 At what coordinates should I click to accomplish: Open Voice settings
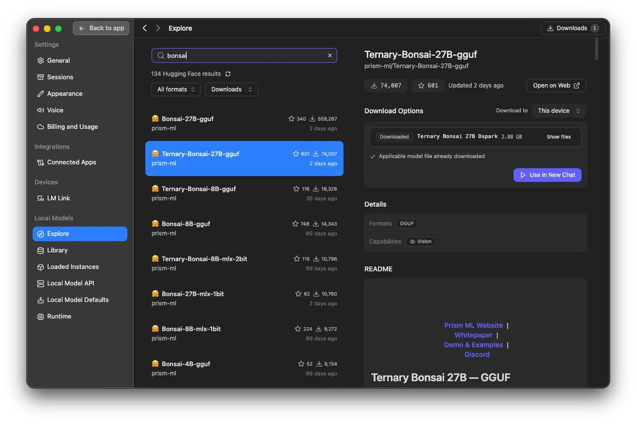(x=80, y=110)
